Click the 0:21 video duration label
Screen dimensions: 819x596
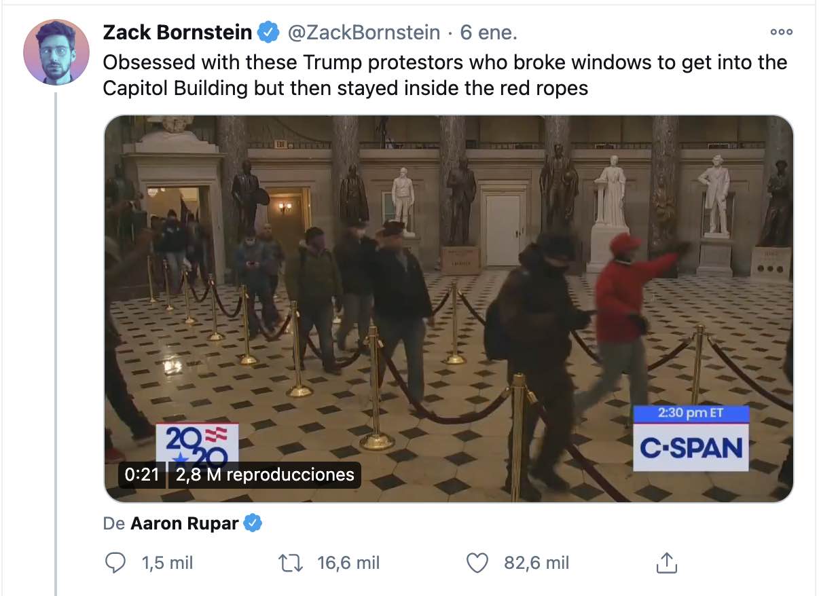[142, 474]
